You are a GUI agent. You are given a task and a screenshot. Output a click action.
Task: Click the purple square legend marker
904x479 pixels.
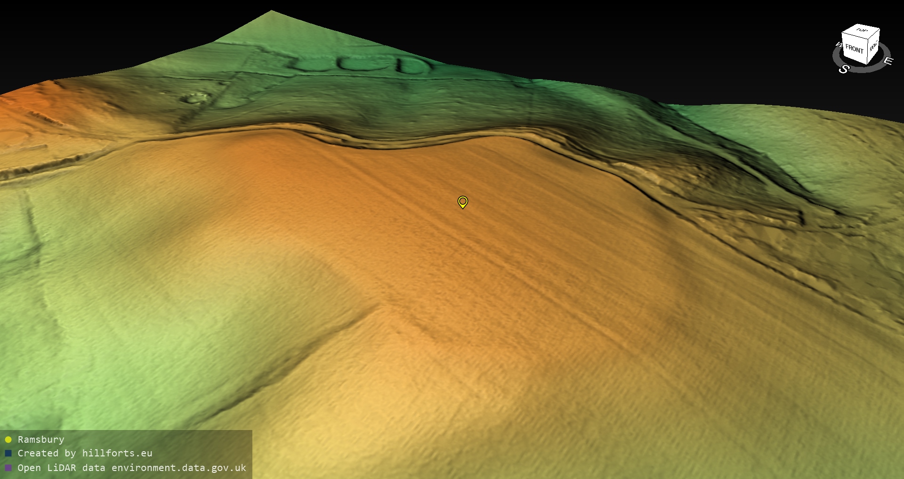point(8,468)
